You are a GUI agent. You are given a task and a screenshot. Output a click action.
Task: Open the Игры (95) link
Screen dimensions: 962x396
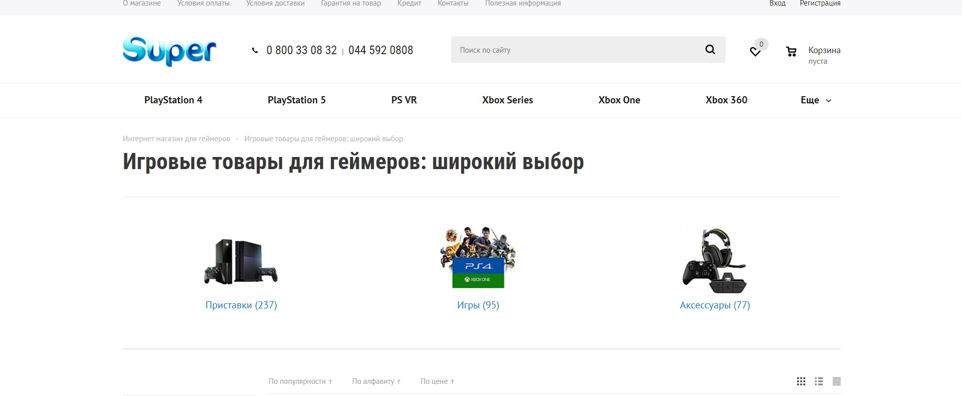coord(478,305)
